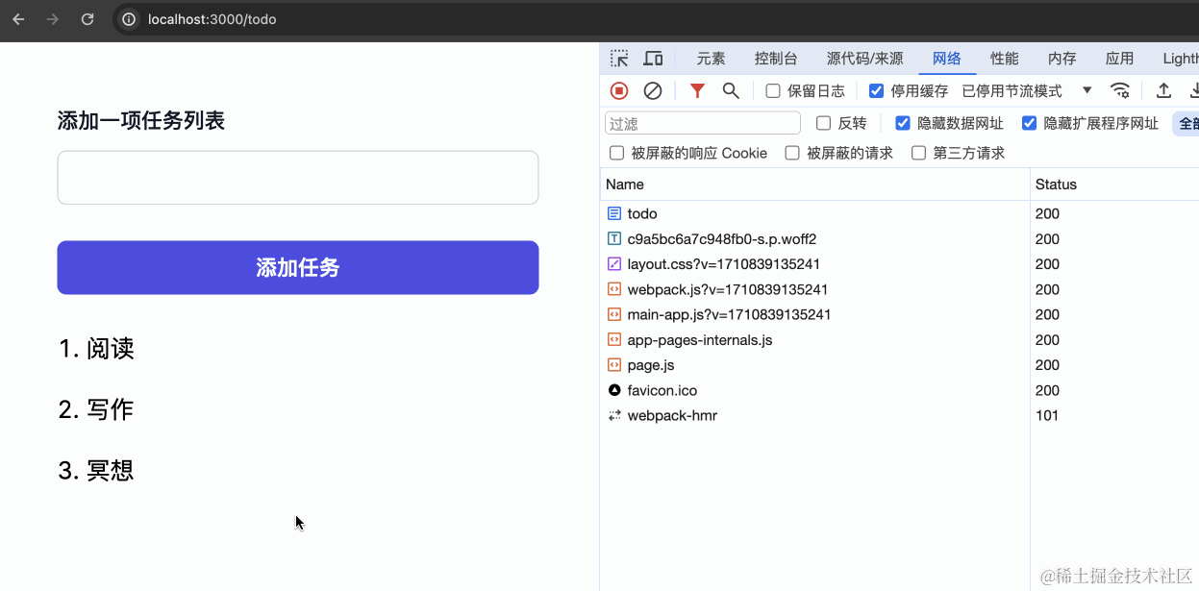The height and width of the screenshot is (591, 1199).
Task: Click the 101 status of webpack-hmr
Action: pos(1047,415)
